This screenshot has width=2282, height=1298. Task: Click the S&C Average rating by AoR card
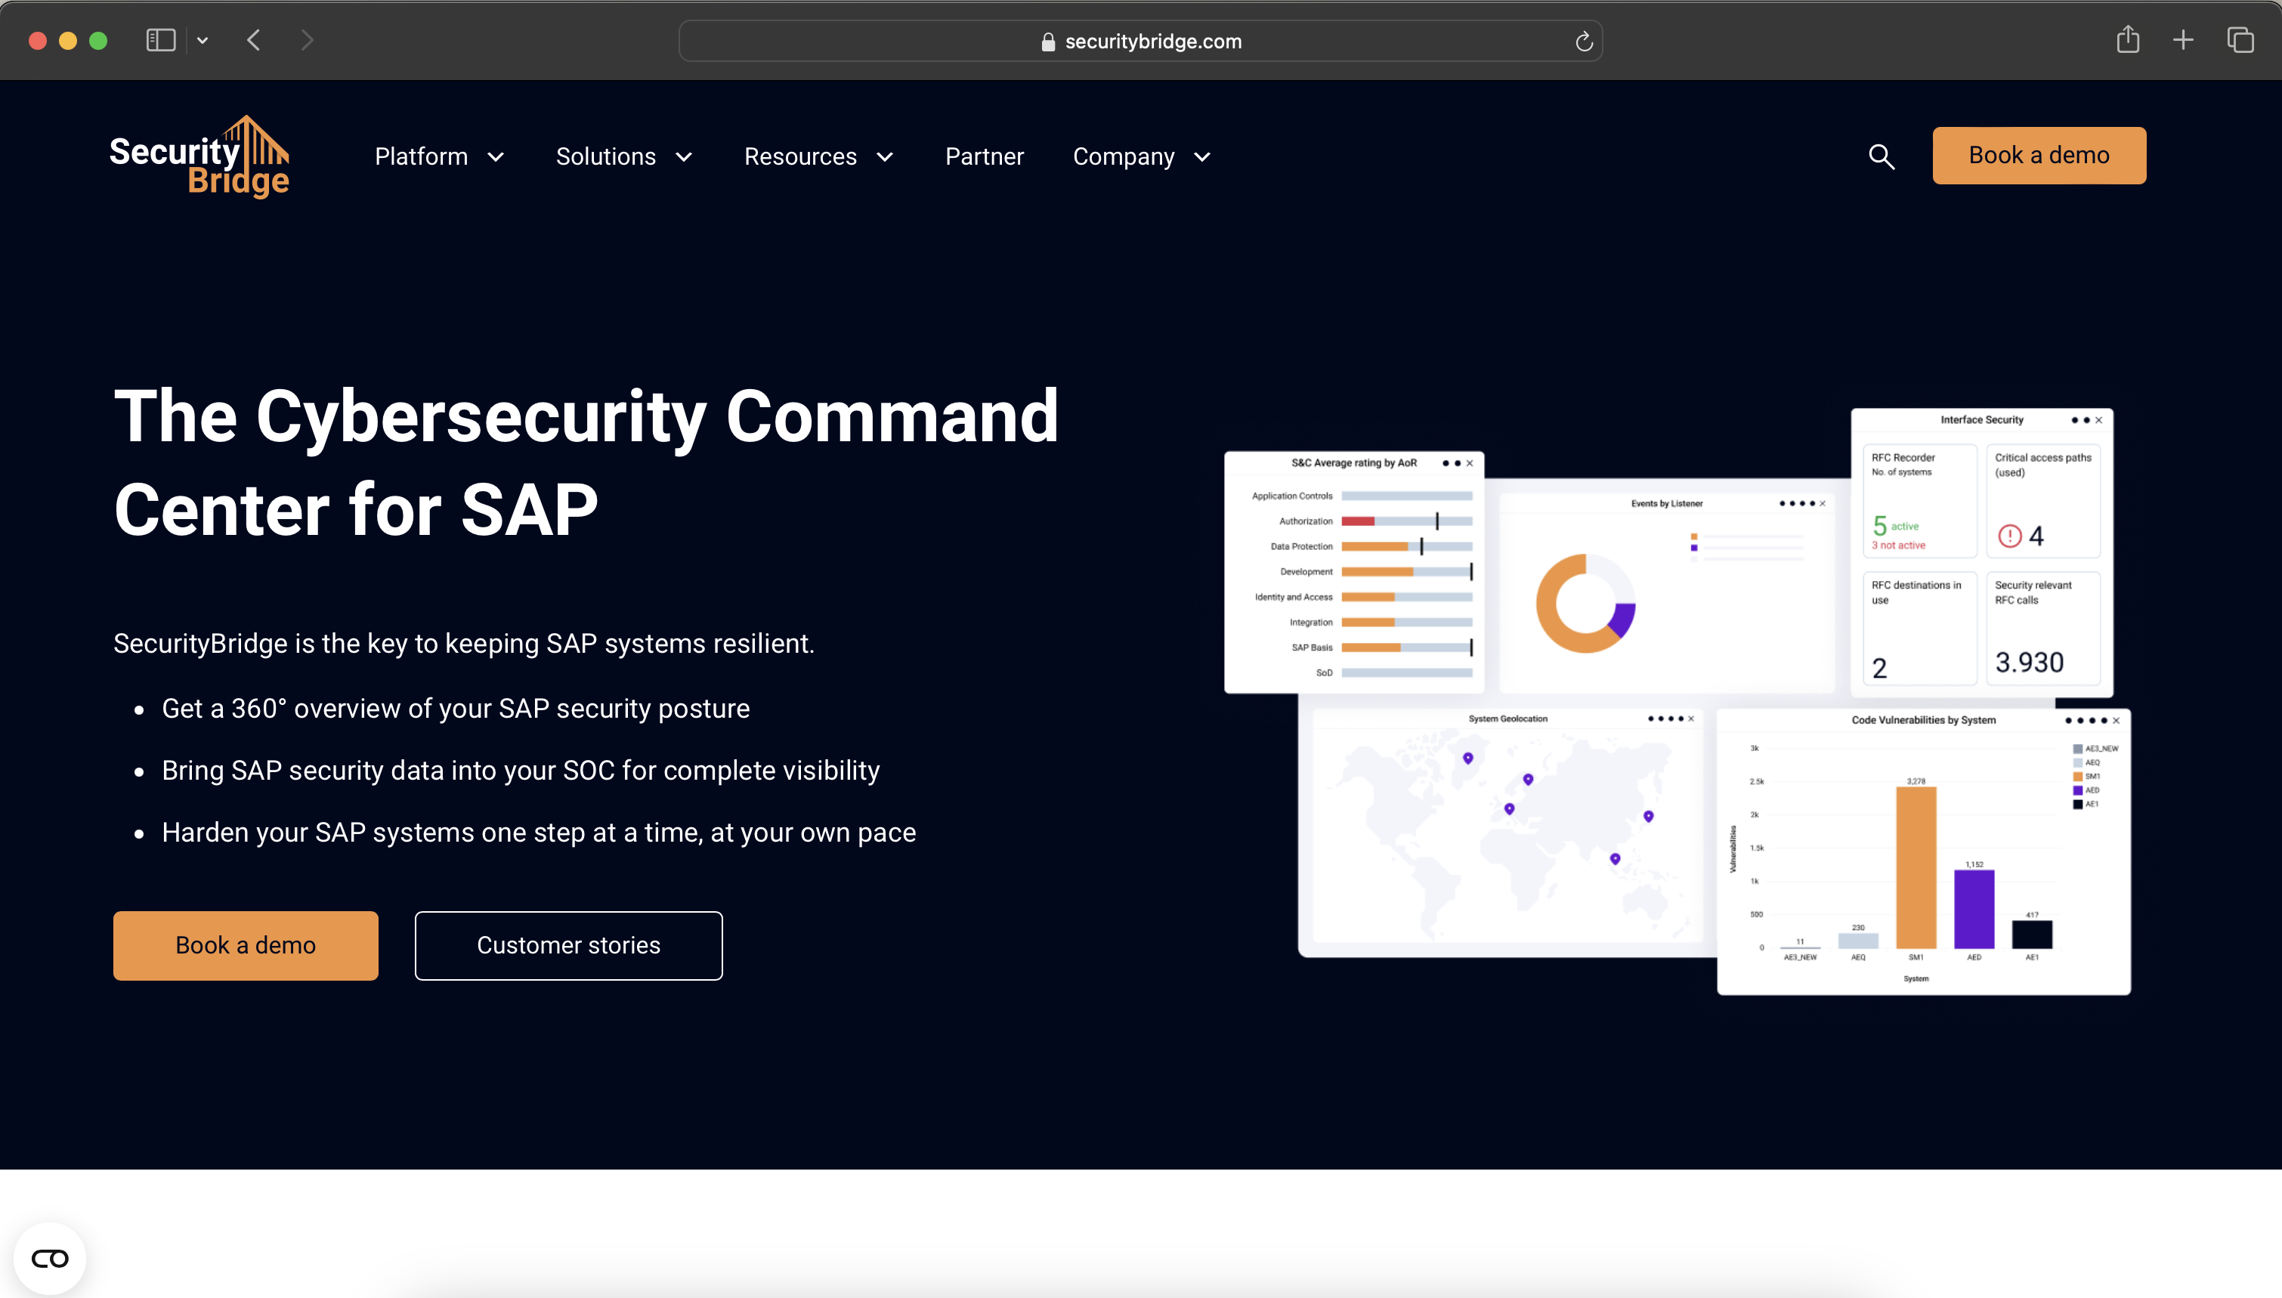click(1354, 573)
